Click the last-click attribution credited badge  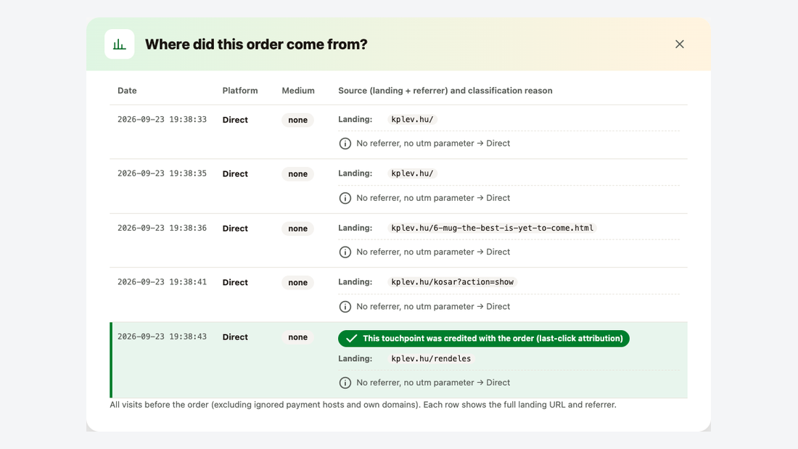point(483,339)
